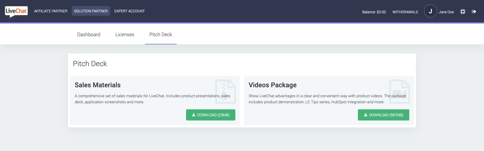The image size is (484, 151).
Task: Click the Balance: $0.00 text
Action: click(374, 12)
